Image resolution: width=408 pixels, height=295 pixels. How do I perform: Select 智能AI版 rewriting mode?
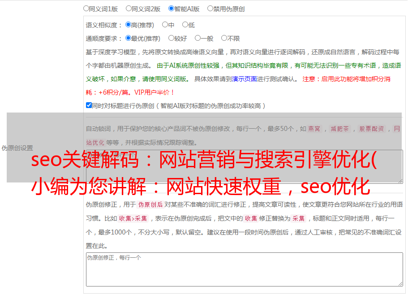tap(171, 8)
